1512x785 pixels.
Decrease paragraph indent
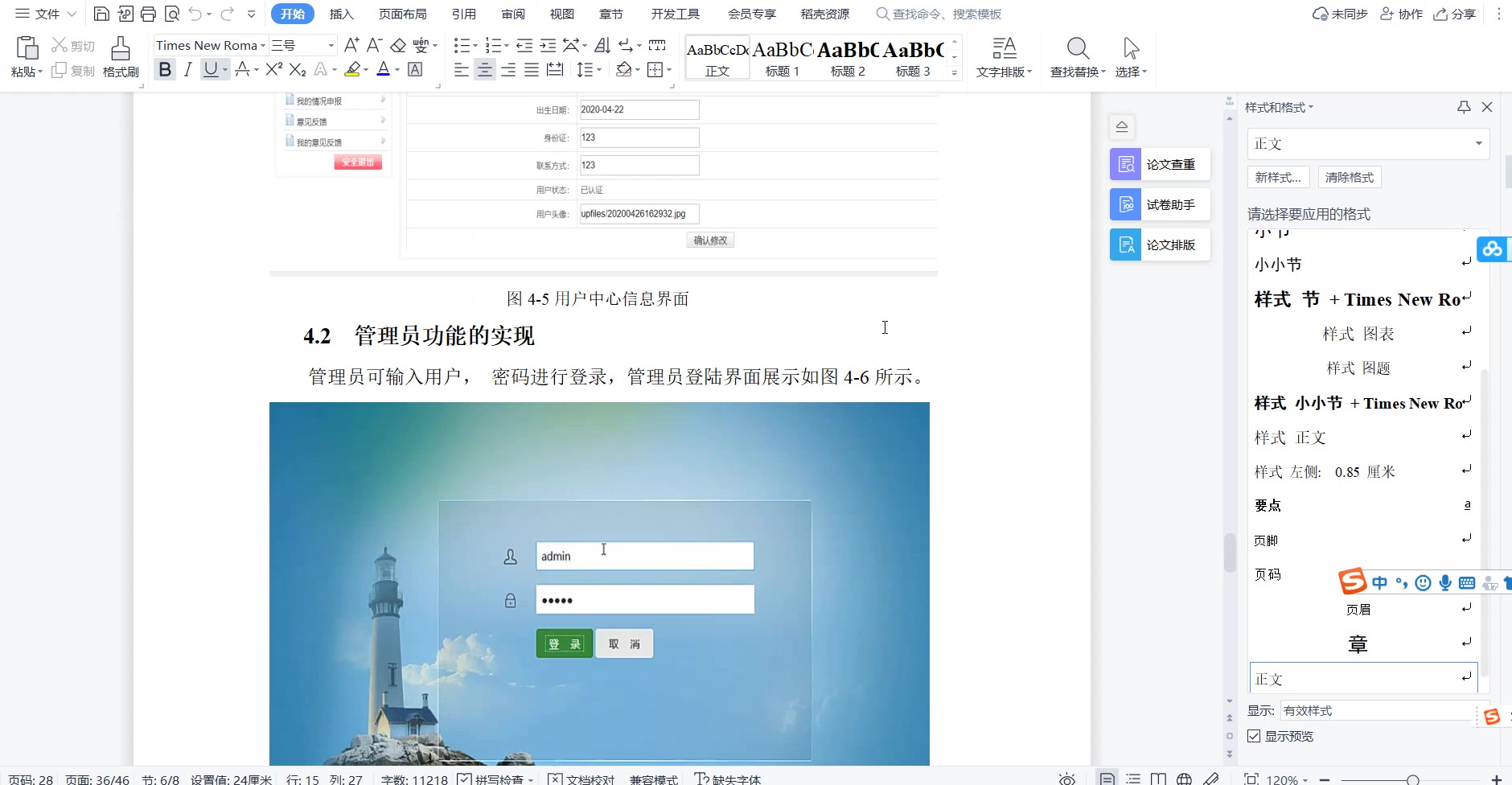[x=524, y=45]
